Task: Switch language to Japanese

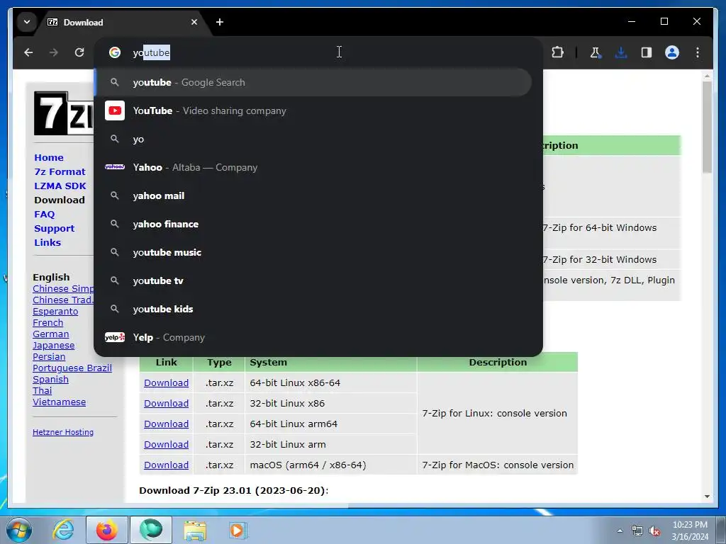Action: coord(53,346)
